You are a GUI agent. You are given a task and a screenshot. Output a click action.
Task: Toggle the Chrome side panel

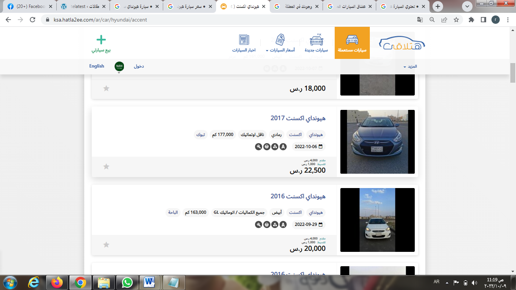coord(483,20)
